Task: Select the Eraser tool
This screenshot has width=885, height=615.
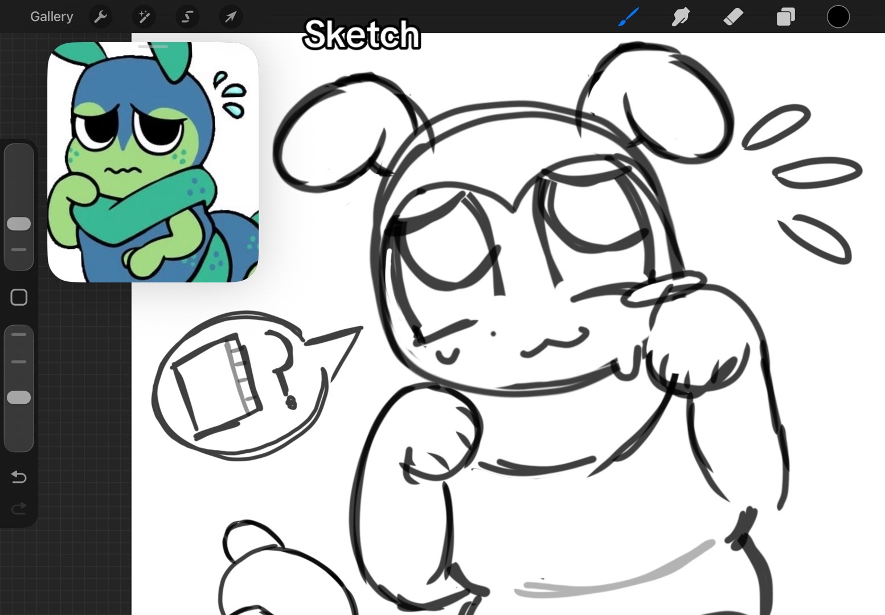Action: (733, 17)
